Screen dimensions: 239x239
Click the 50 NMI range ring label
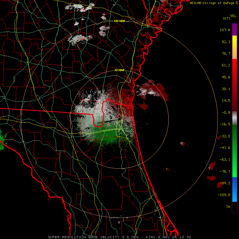(x=119, y=70)
